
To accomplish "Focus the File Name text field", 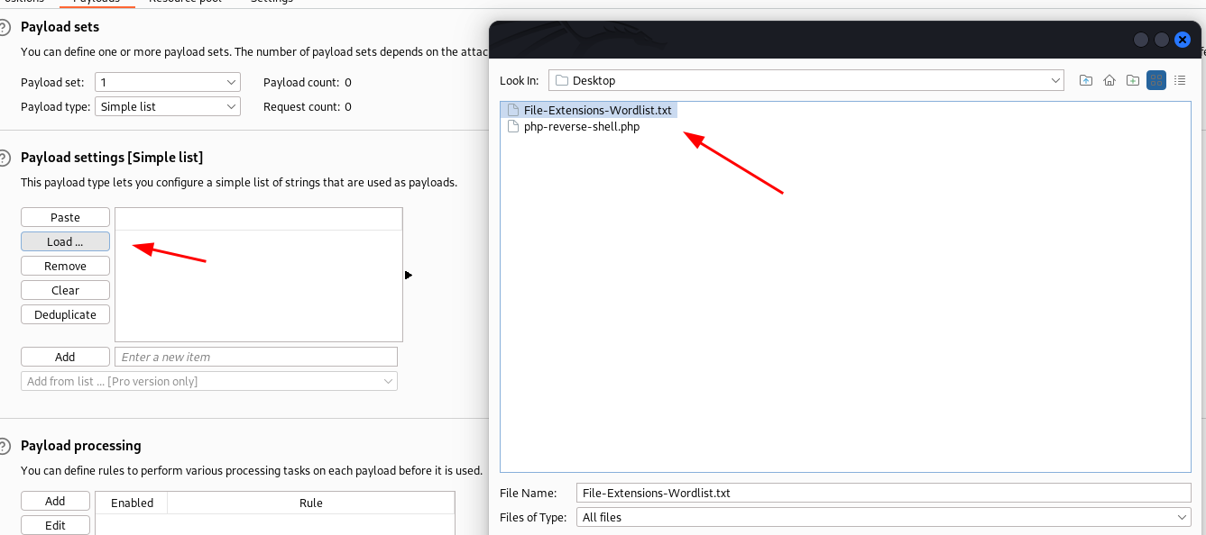I will point(884,493).
